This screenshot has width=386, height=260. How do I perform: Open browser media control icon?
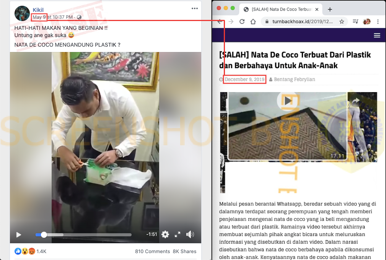click(x=355, y=21)
